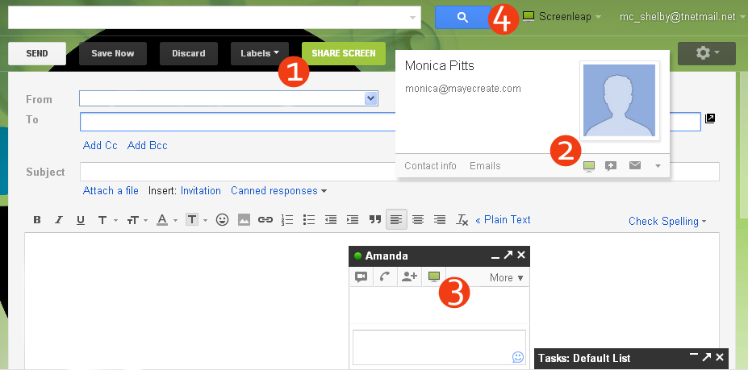Screen dimensions: 748x370
Task: Click Save Now button
Action: [113, 53]
